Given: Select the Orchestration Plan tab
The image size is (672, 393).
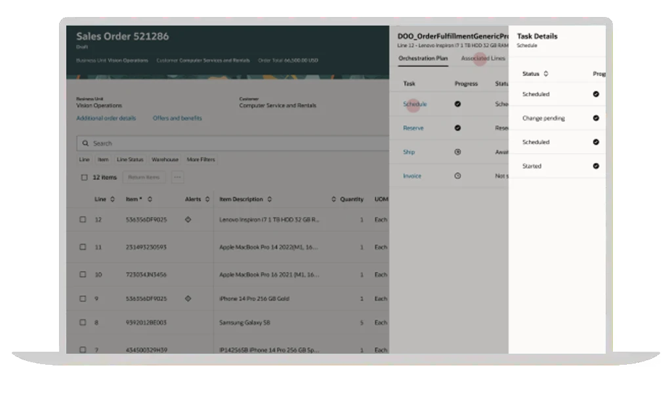Looking at the screenshot, I should 423,58.
